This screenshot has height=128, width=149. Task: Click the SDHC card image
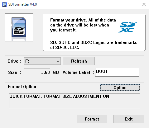click(x=19, y=27)
